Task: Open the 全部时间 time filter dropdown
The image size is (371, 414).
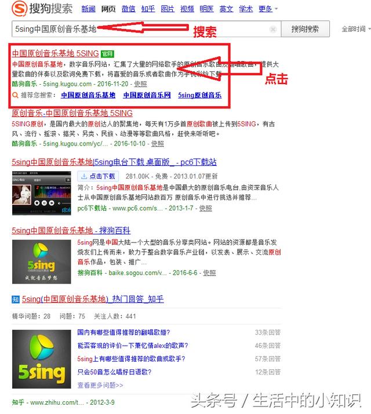Action: point(356,29)
